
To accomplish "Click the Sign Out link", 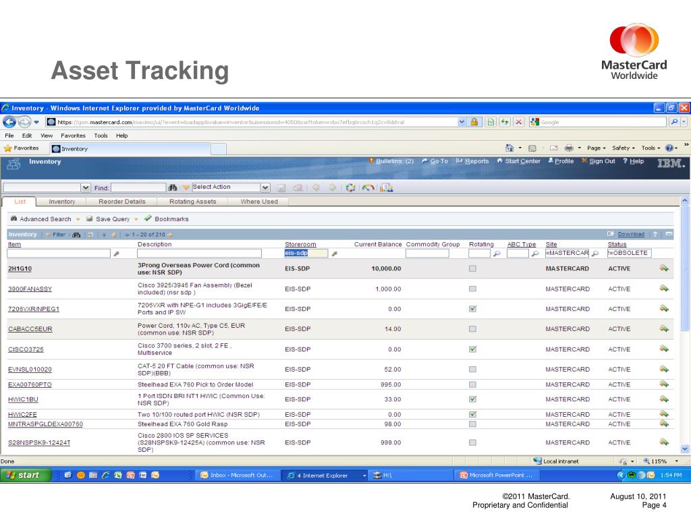I will [x=602, y=161].
